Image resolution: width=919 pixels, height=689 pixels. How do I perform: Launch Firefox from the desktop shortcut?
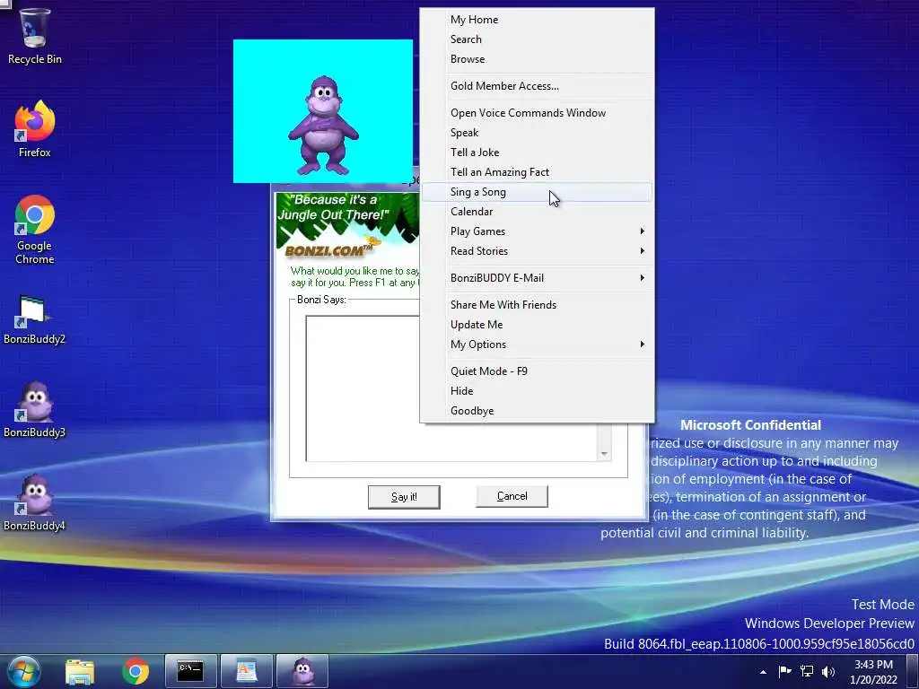tap(35, 129)
